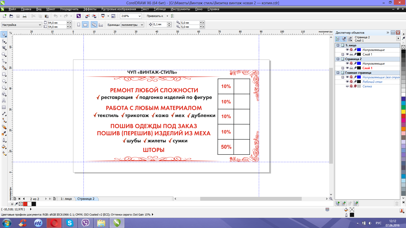Open Viber from the Windows taskbar
This screenshot has height=228, width=406.
86,223
